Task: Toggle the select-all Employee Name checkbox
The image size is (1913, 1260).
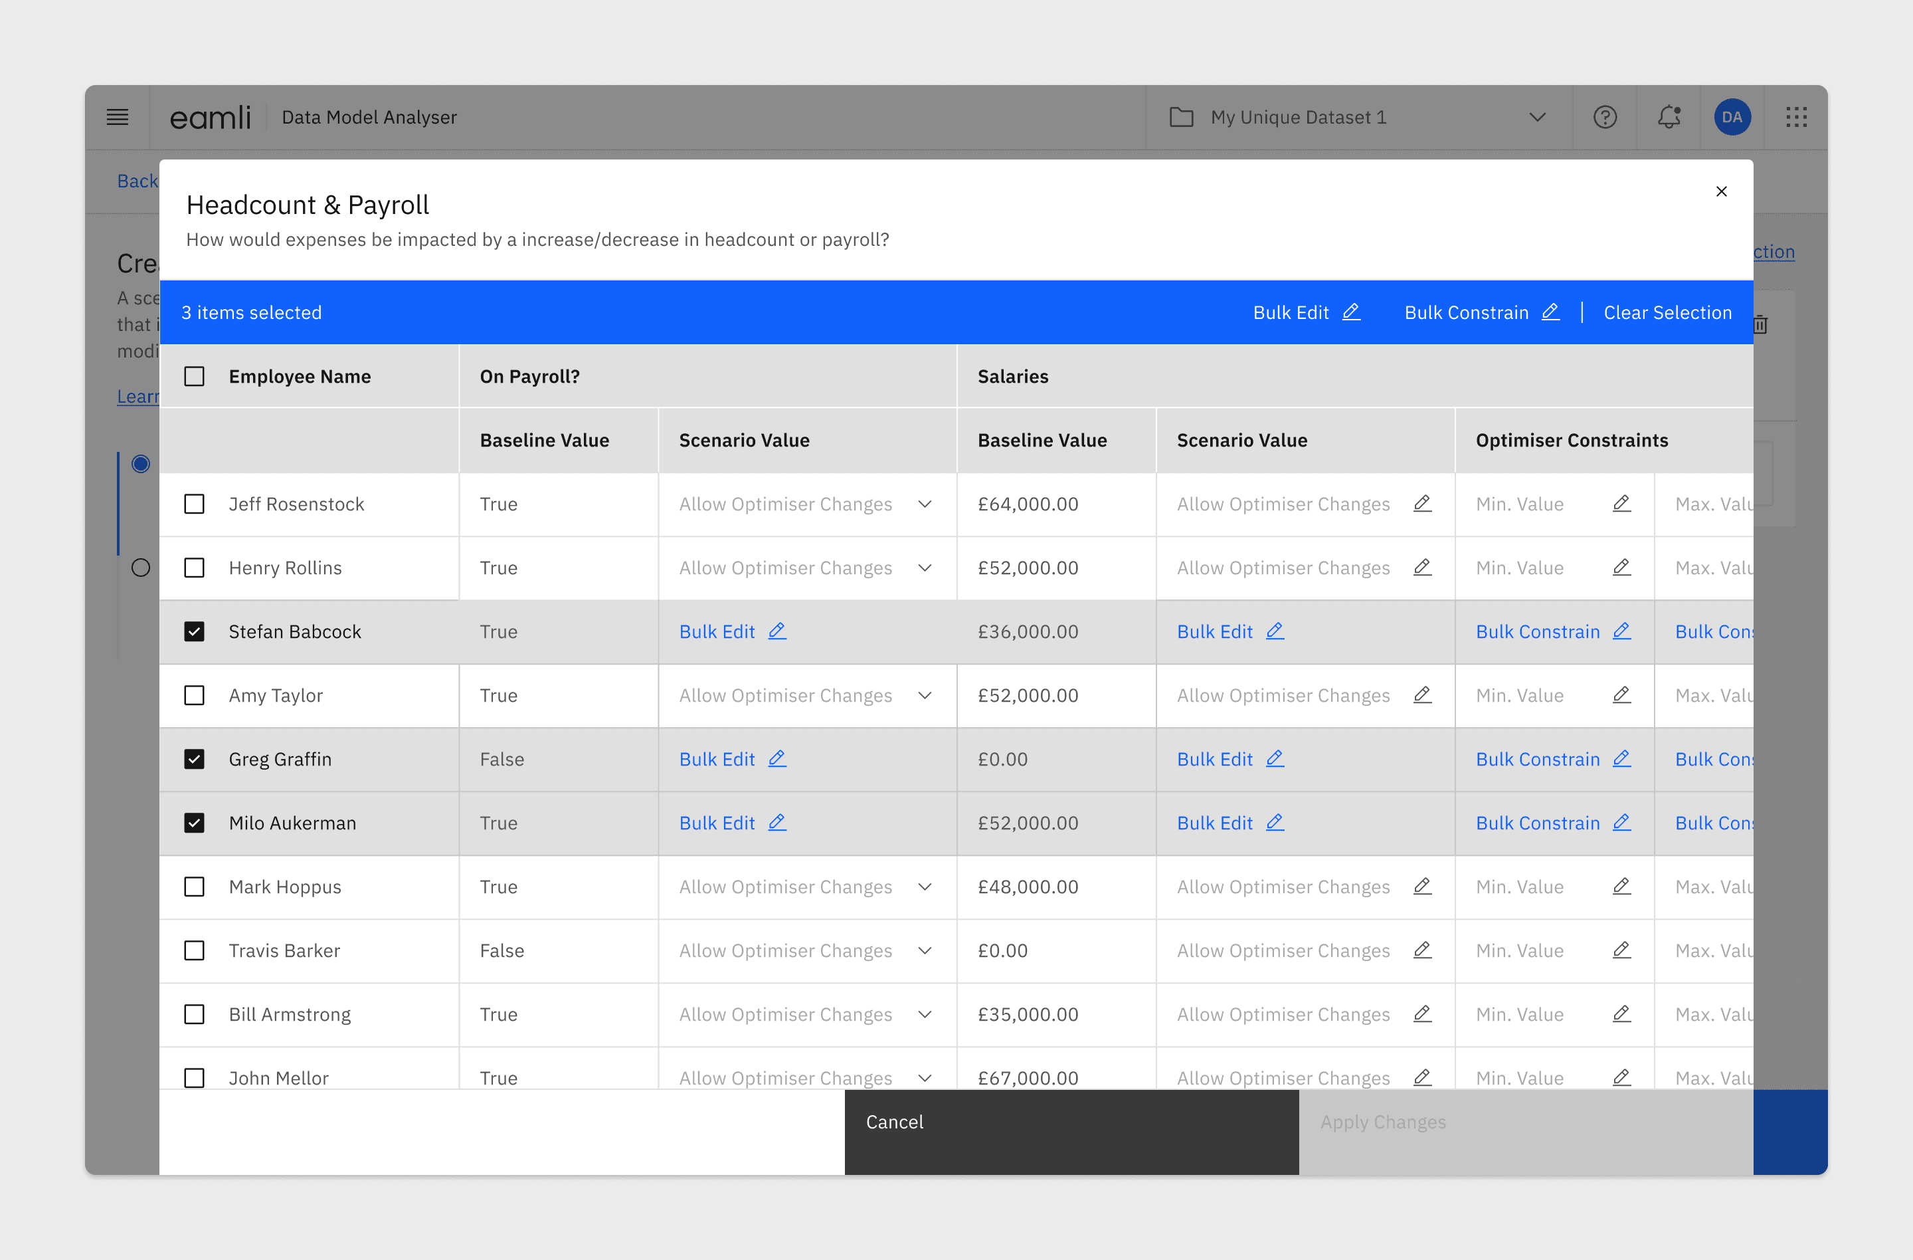Action: point(195,376)
